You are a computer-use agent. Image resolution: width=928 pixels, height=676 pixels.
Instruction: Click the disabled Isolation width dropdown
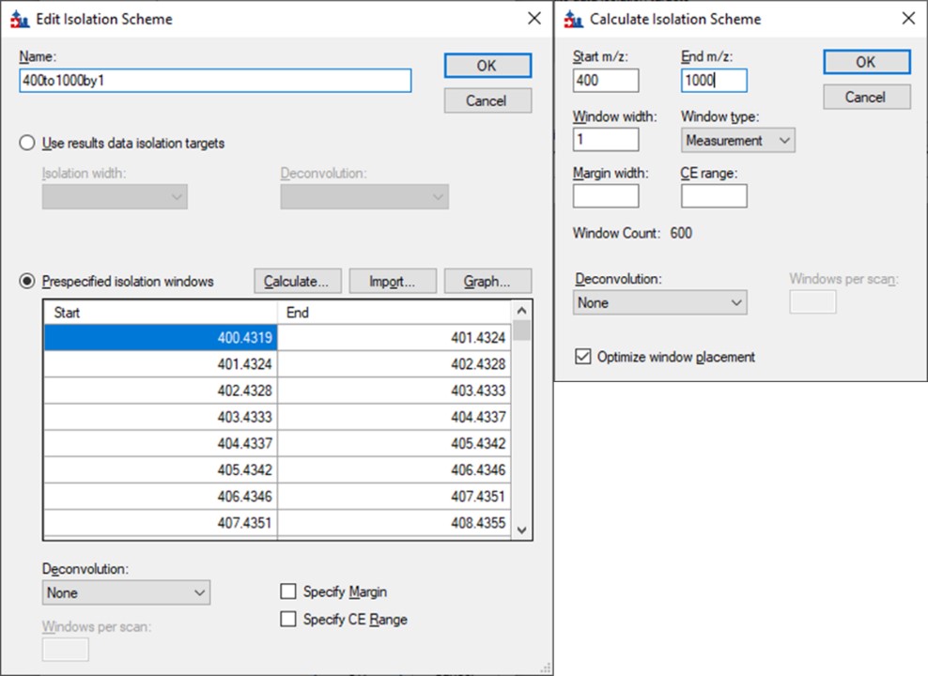[x=115, y=197]
